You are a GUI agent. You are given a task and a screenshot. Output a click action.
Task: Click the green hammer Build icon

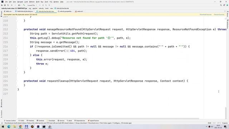[24, 5]
